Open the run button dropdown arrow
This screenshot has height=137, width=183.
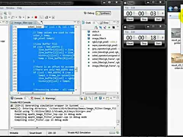(32, 17)
